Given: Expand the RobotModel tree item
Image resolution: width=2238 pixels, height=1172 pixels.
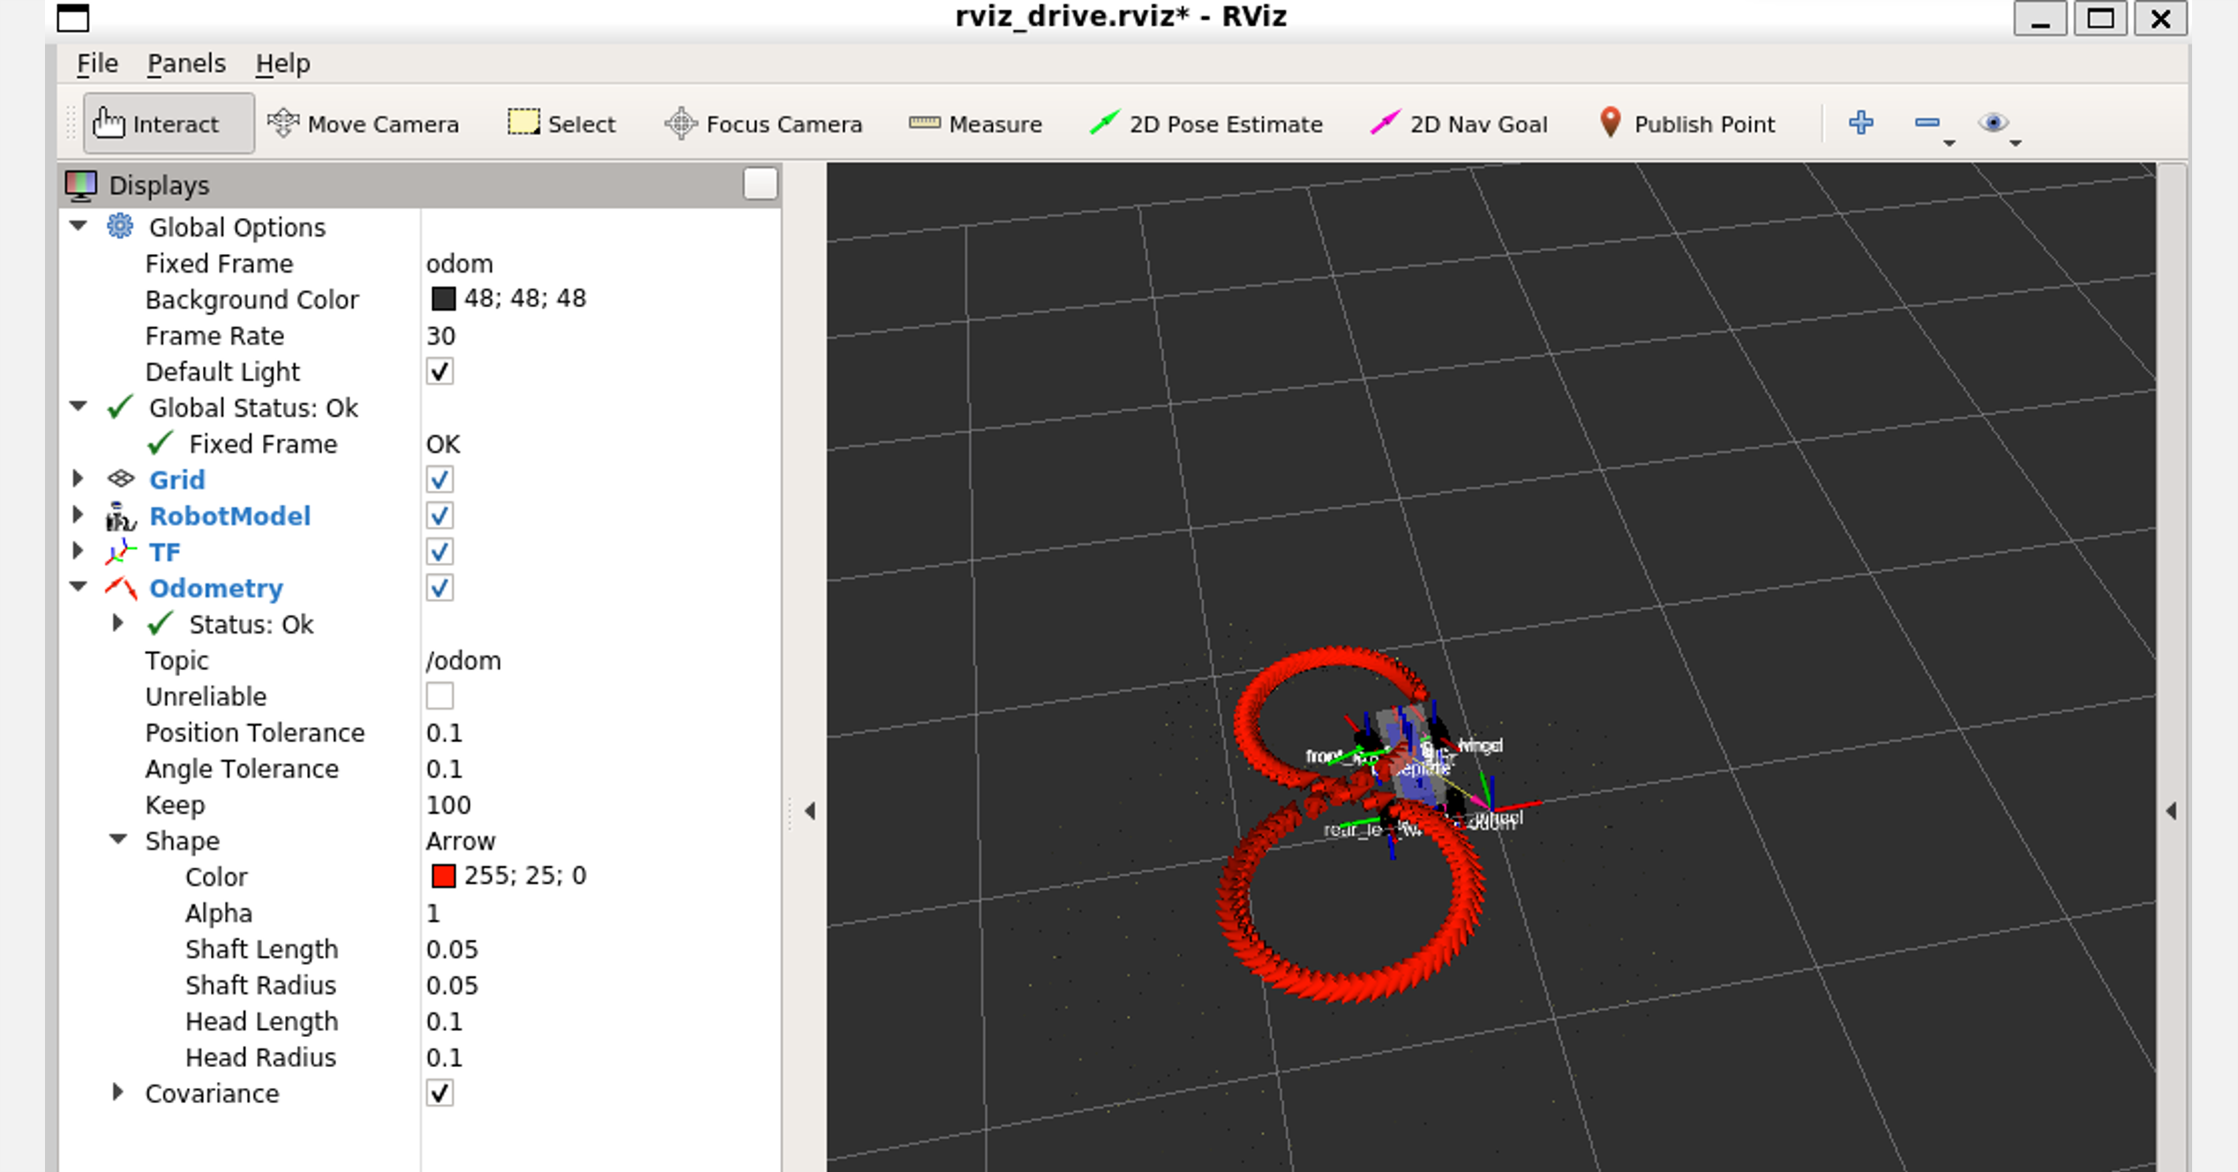Looking at the screenshot, I should coord(78,515).
